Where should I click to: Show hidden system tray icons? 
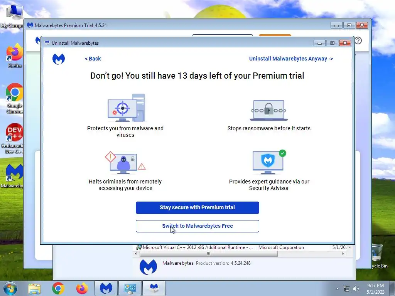point(337,289)
